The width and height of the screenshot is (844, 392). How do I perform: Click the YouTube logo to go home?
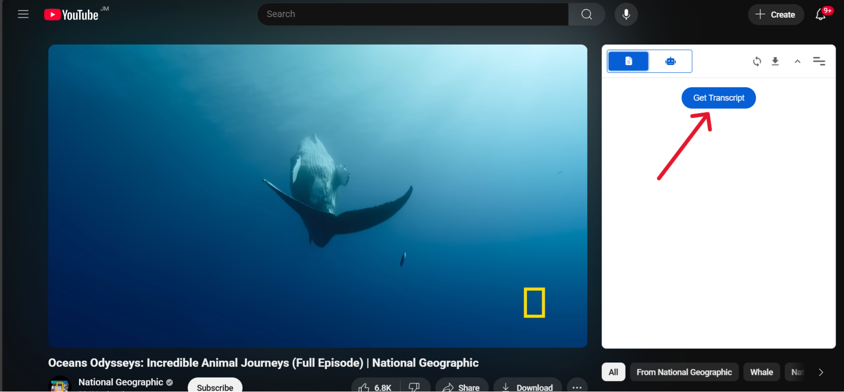[x=71, y=15]
